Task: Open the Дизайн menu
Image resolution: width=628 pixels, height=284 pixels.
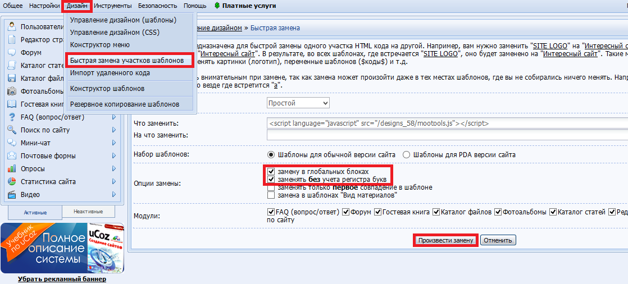Action: pyautogui.click(x=78, y=6)
